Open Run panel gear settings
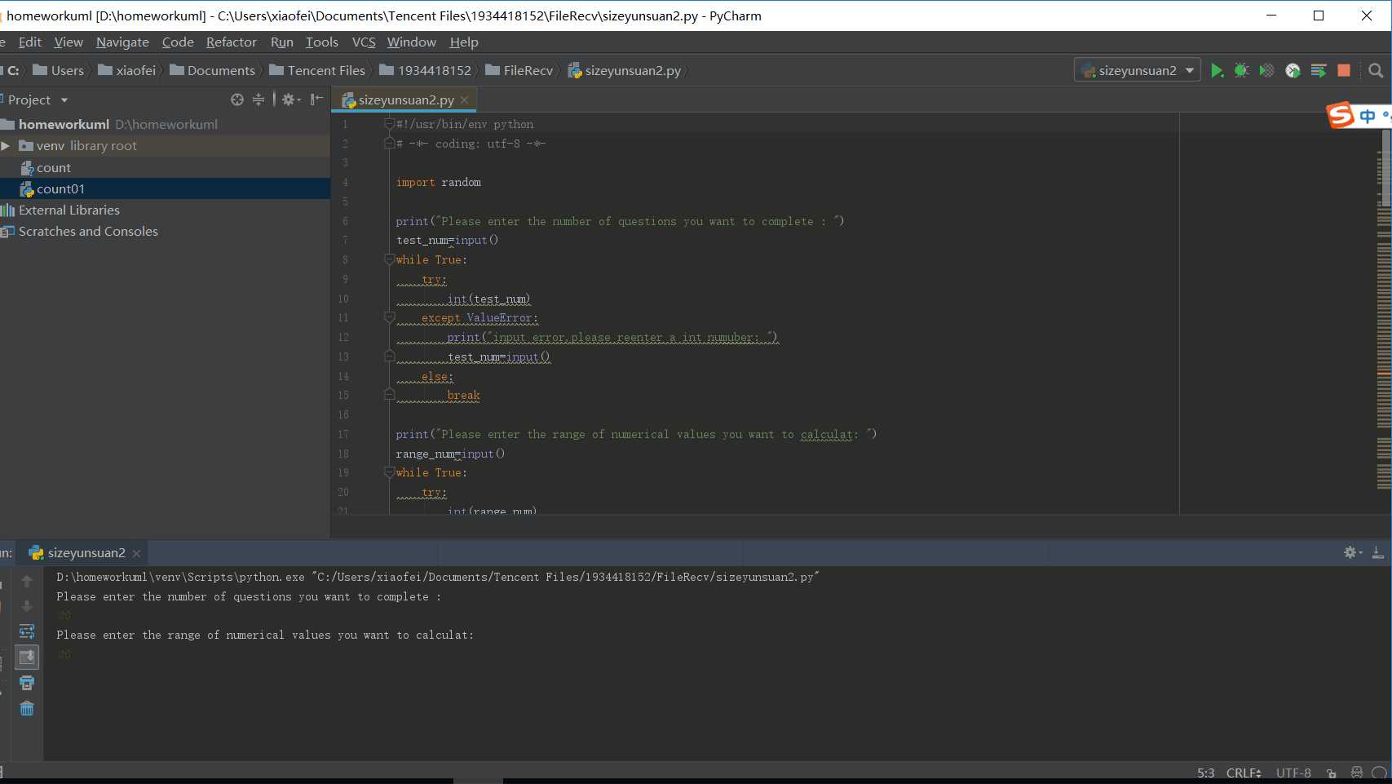Screen dimensions: 1392x784 1352,552
